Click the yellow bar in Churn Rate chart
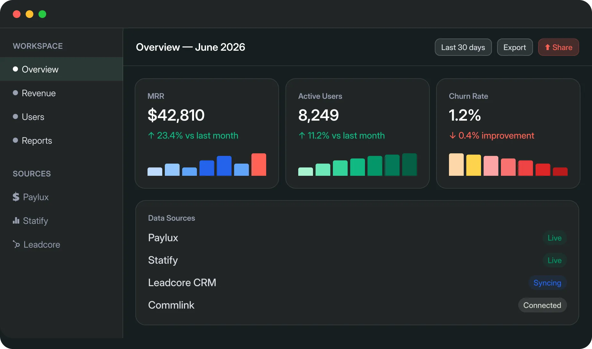This screenshot has height=349, width=592. pos(474,165)
